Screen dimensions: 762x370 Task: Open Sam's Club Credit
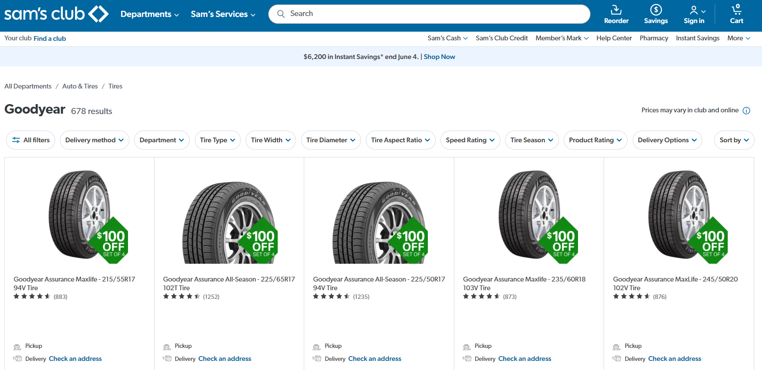(x=502, y=38)
